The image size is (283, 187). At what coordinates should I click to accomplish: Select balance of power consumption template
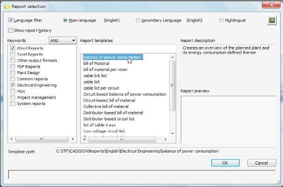[113, 57]
